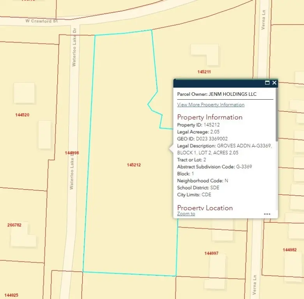
Task: Click the Property Information section heading
Action: coord(210,117)
